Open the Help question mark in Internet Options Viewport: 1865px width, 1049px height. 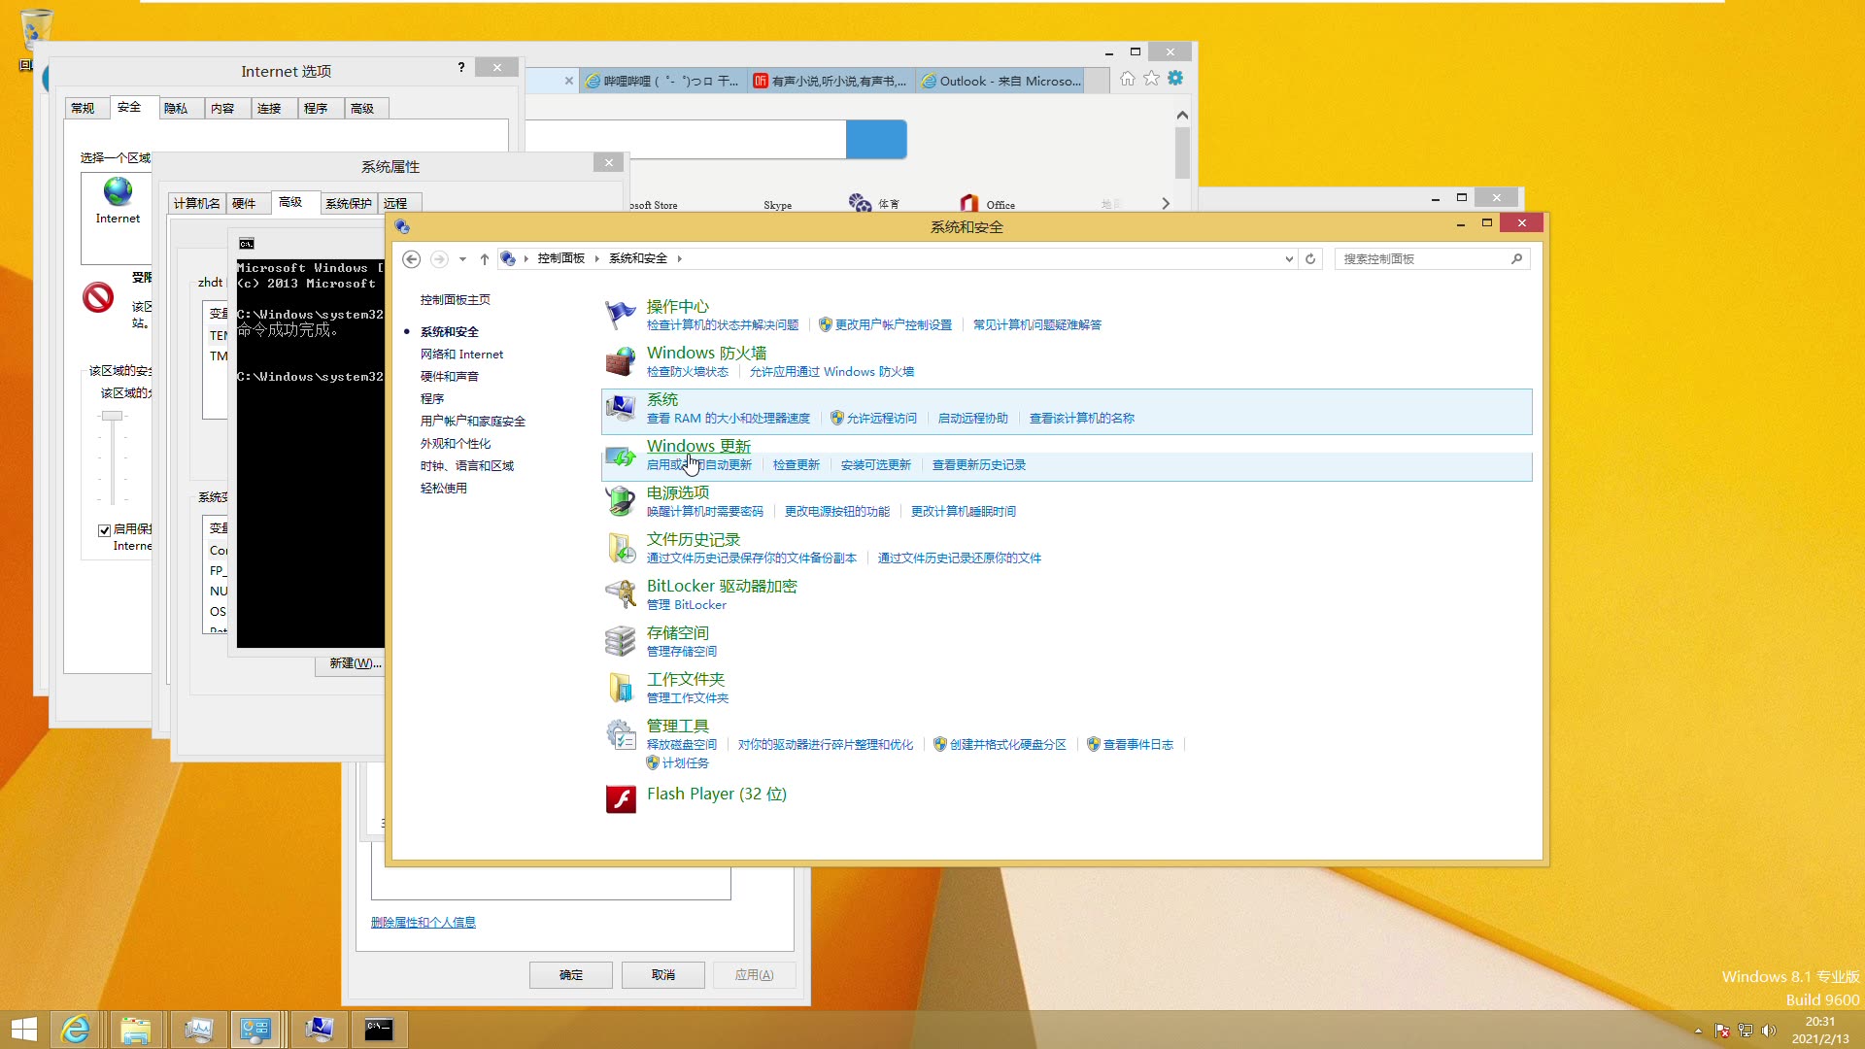point(461,67)
